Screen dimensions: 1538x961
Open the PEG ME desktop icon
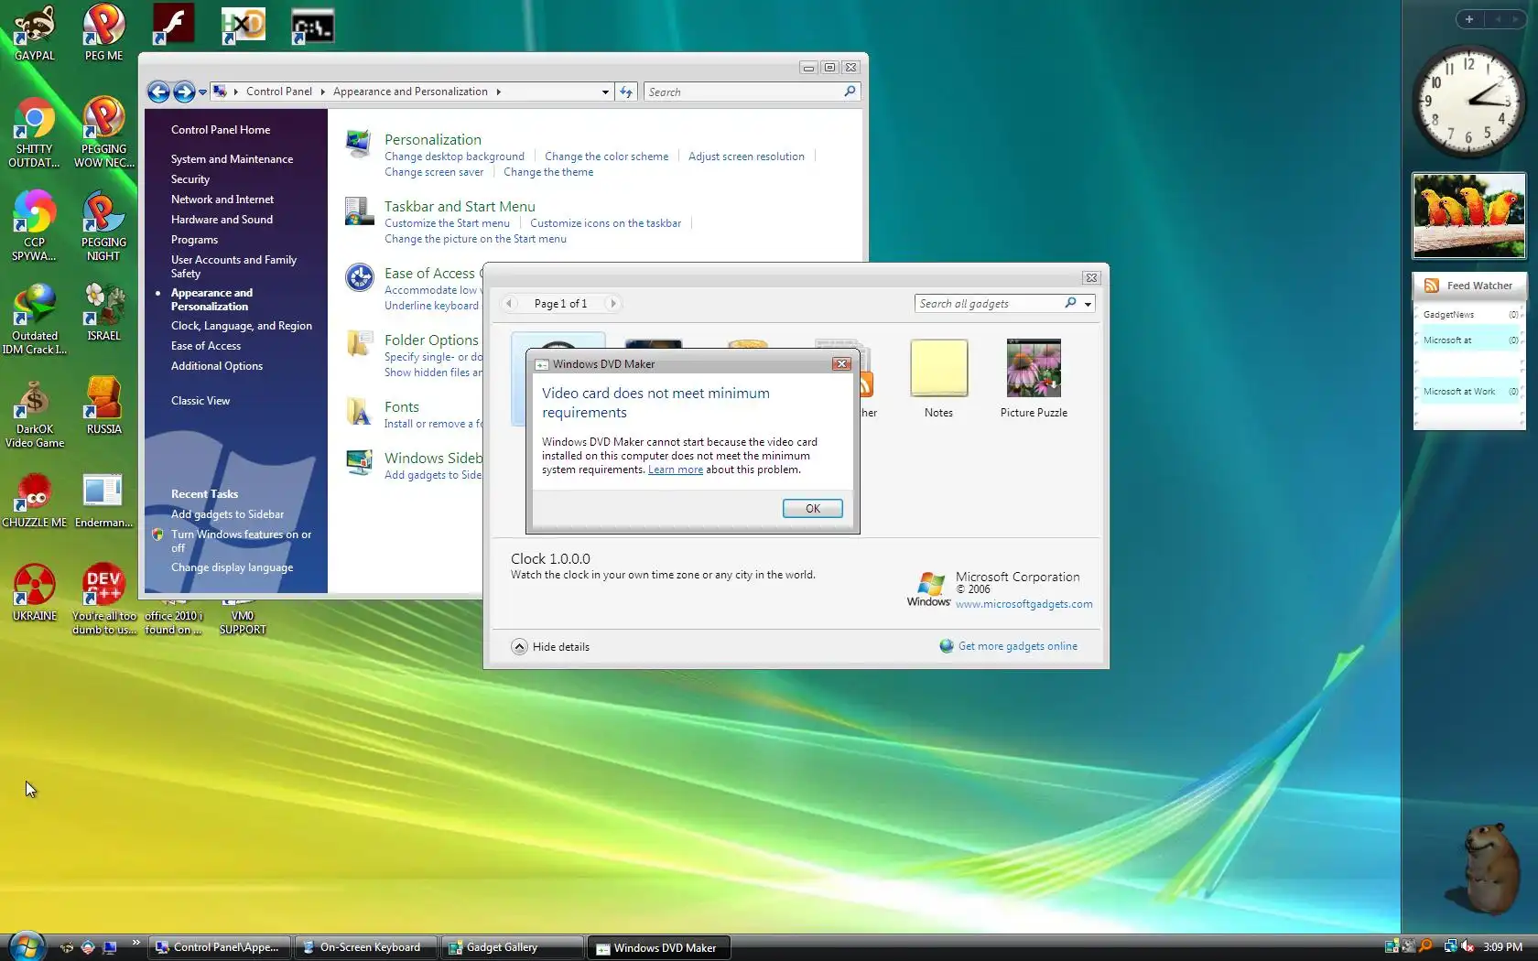pos(103,32)
